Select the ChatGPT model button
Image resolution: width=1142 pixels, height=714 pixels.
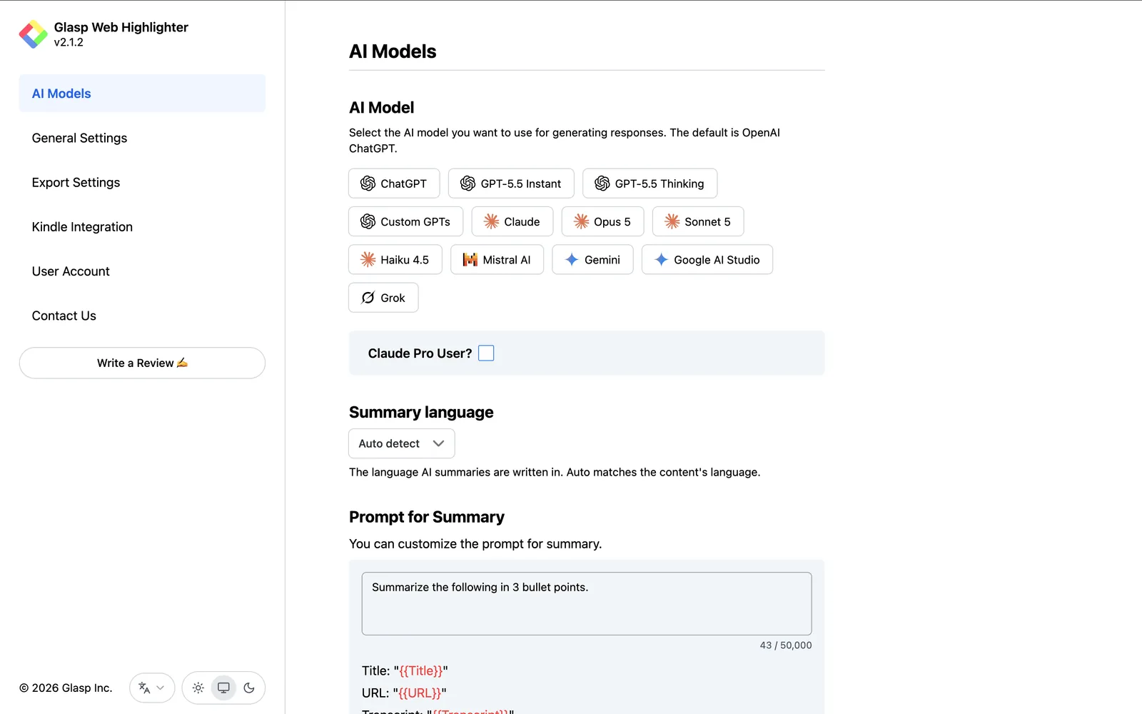pyautogui.click(x=394, y=183)
